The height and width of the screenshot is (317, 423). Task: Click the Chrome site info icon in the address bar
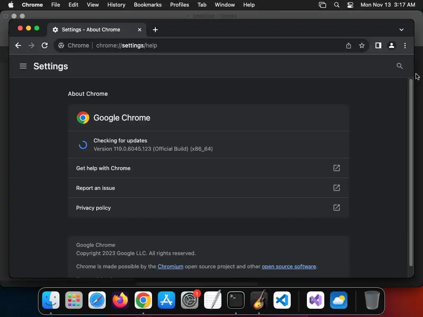[61, 45]
